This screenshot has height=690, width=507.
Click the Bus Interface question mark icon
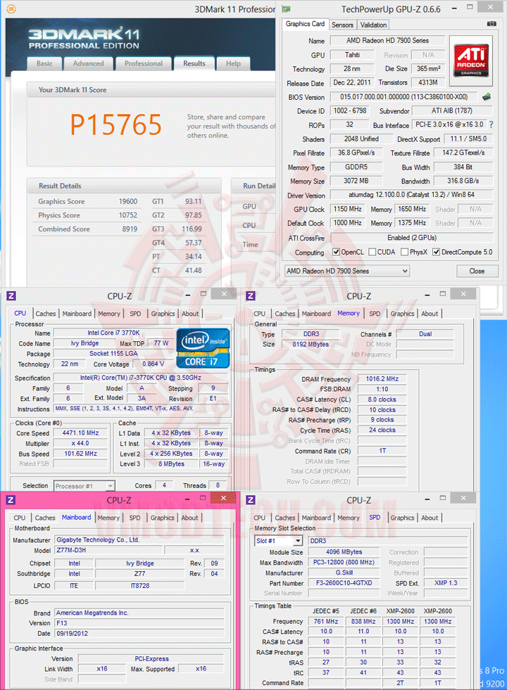pos(491,124)
